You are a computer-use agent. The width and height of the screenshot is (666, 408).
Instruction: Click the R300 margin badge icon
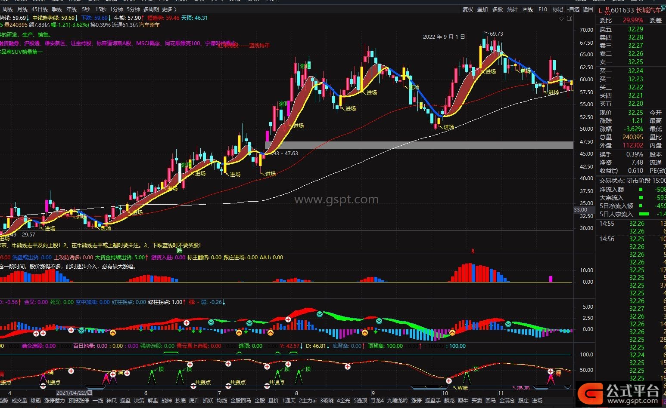click(607, 10)
